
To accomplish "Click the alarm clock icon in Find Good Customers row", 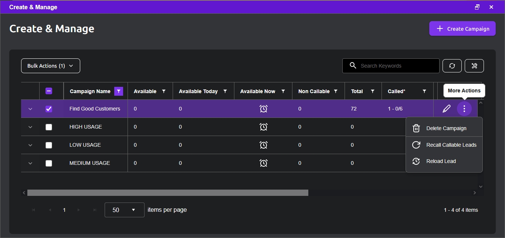I will (264, 109).
